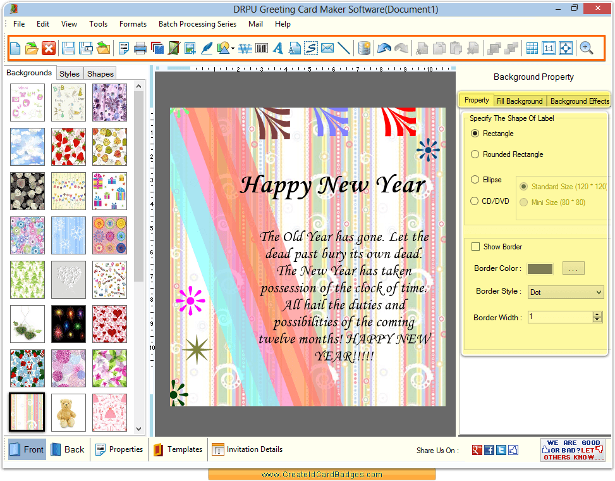Viewport: 615px width, 481px height.
Task: Click the Border Width input field
Action: tap(560, 317)
